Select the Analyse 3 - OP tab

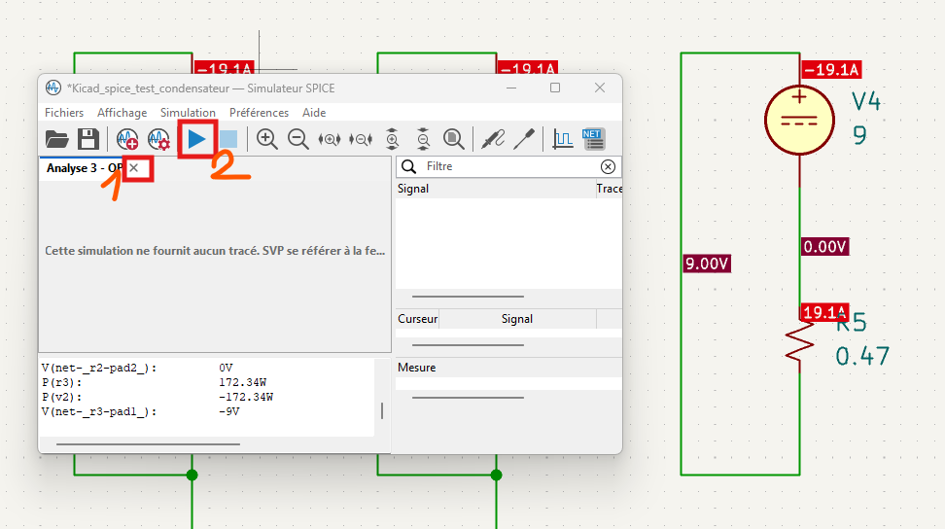84,168
